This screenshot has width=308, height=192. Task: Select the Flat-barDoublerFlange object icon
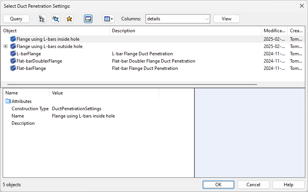pos(13,61)
